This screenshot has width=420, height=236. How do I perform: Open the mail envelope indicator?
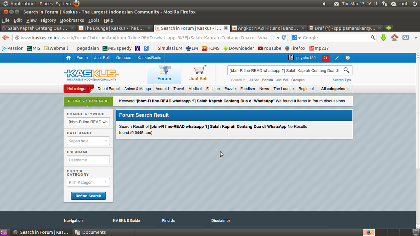point(336,4)
